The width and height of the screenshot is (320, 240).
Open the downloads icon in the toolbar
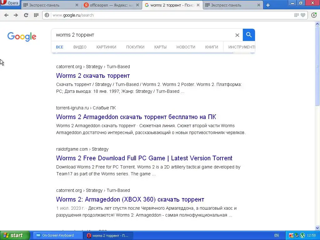pos(314,15)
